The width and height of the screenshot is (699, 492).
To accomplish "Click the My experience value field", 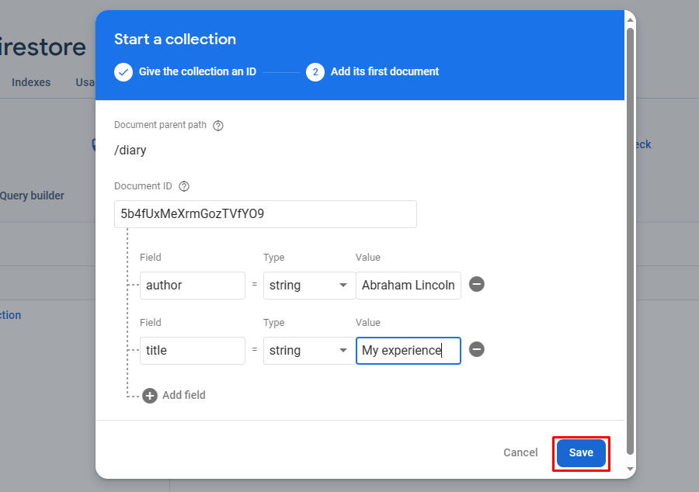I will [x=408, y=351].
